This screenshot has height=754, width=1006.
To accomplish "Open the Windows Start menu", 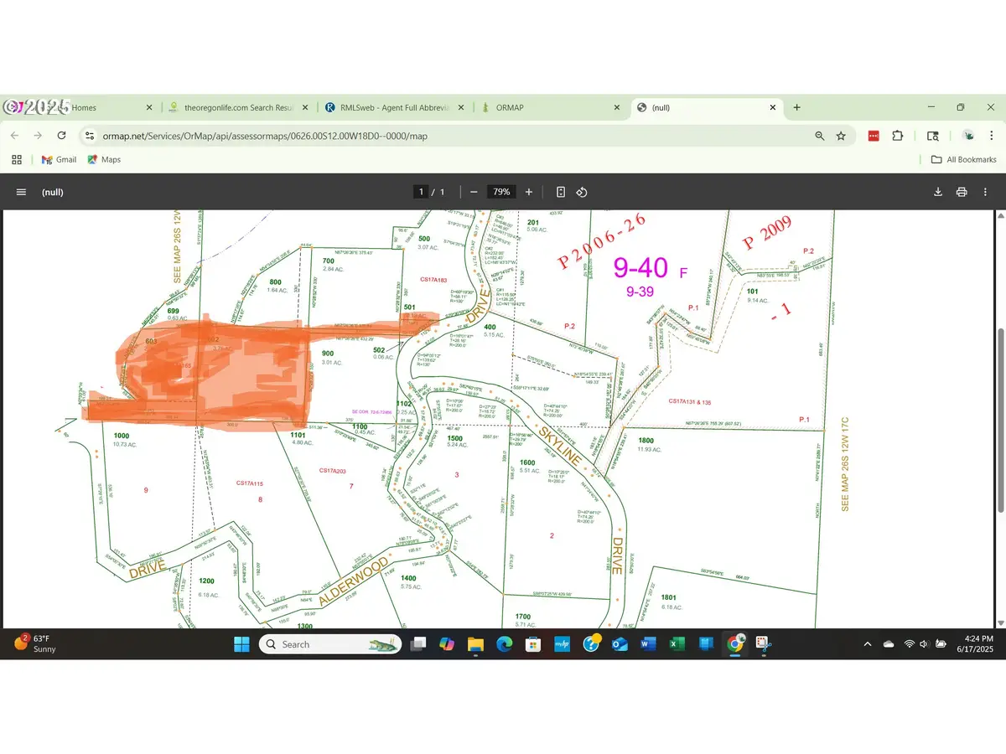I will pyautogui.click(x=241, y=643).
